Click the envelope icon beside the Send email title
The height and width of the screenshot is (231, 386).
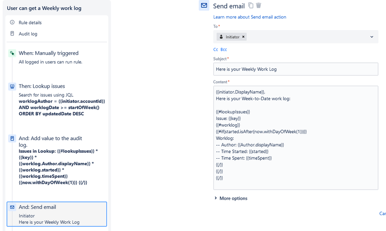(x=204, y=5)
